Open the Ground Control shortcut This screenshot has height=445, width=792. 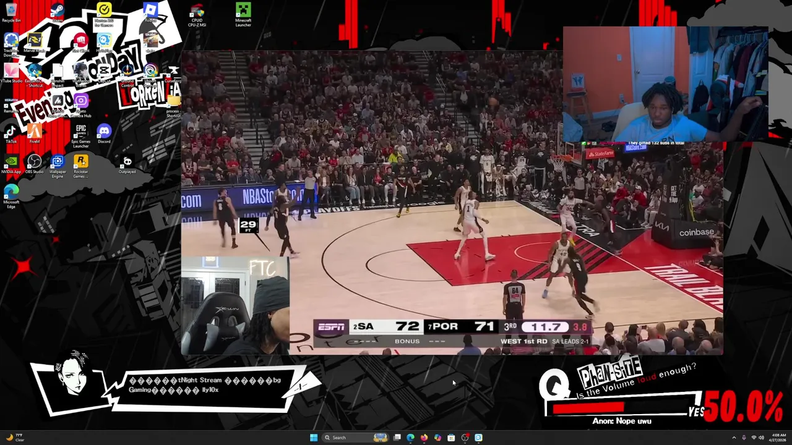127,74
